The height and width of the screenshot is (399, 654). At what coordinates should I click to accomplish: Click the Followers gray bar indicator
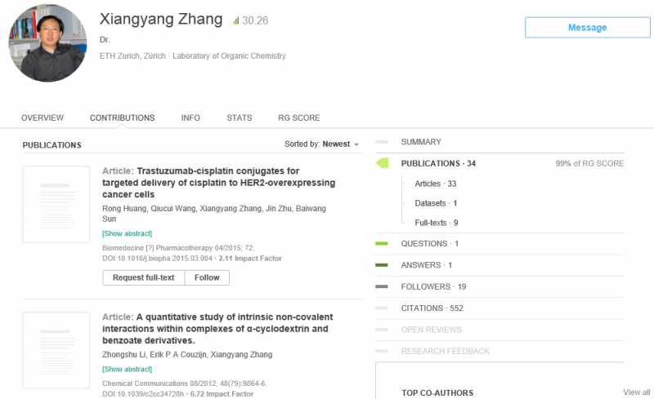(381, 287)
